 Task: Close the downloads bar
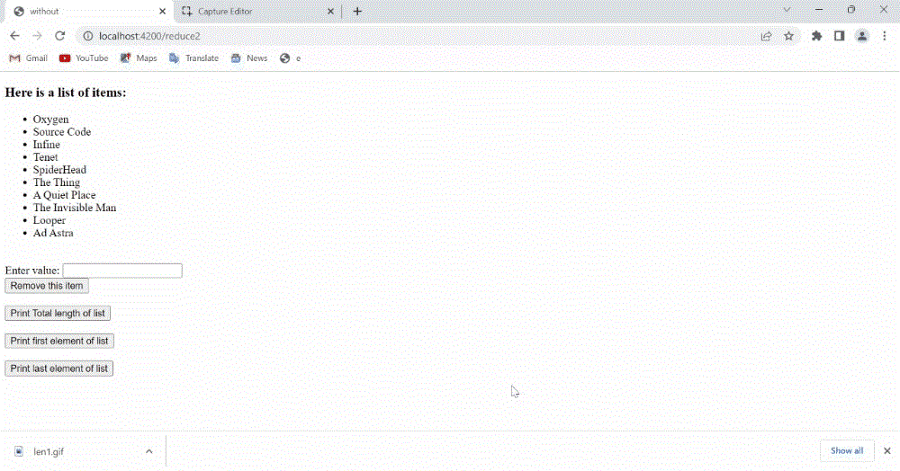click(887, 451)
